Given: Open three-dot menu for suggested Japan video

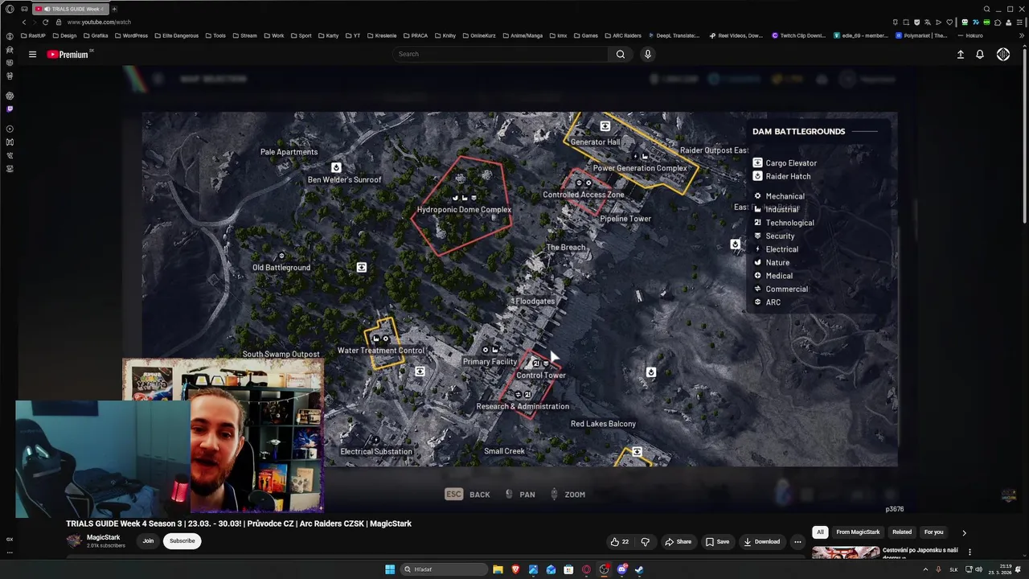Looking at the screenshot, I should coord(970,552).
